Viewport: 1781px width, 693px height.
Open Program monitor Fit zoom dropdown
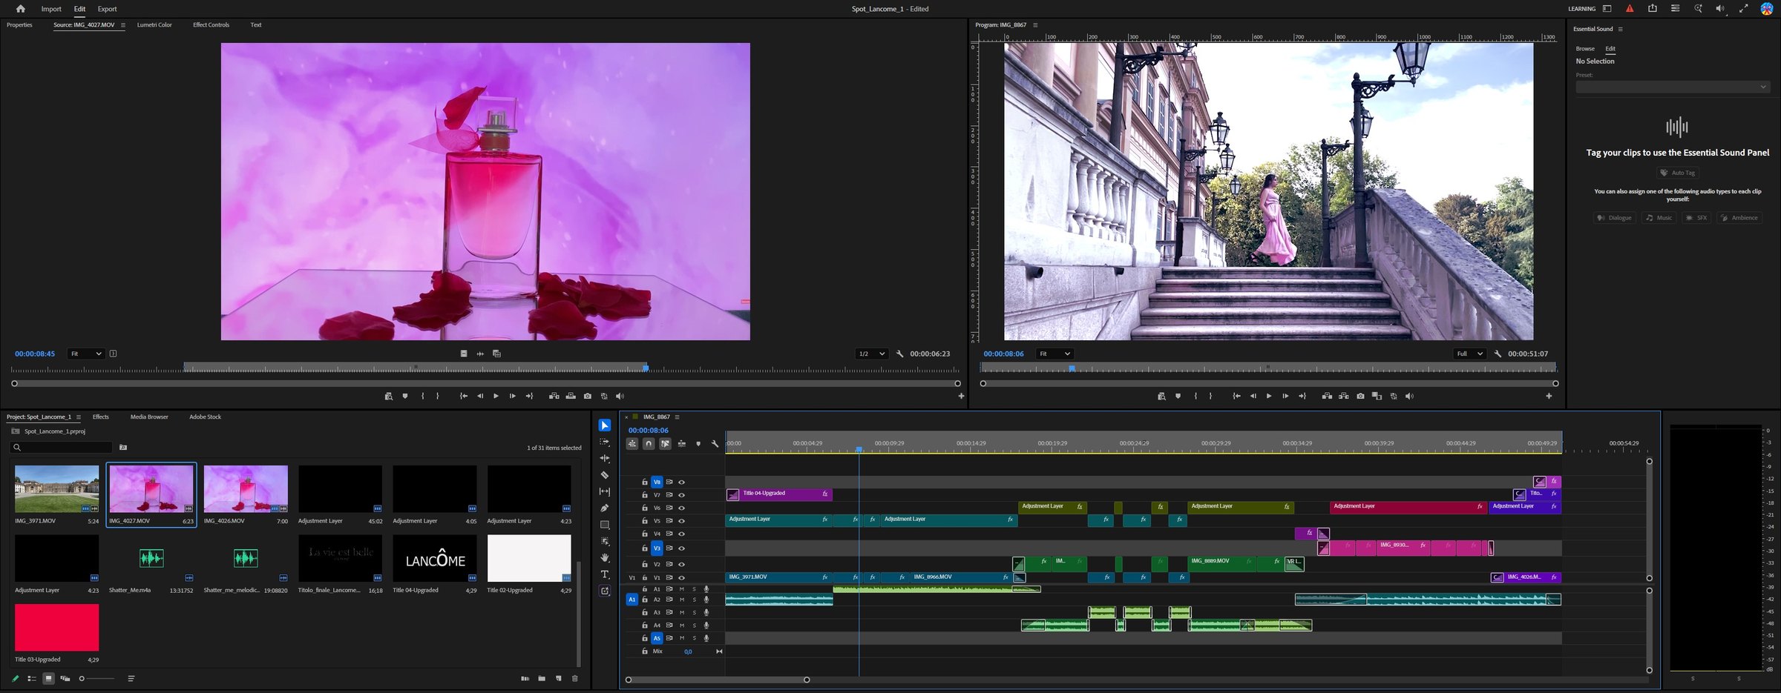[x=1055, y=354]
